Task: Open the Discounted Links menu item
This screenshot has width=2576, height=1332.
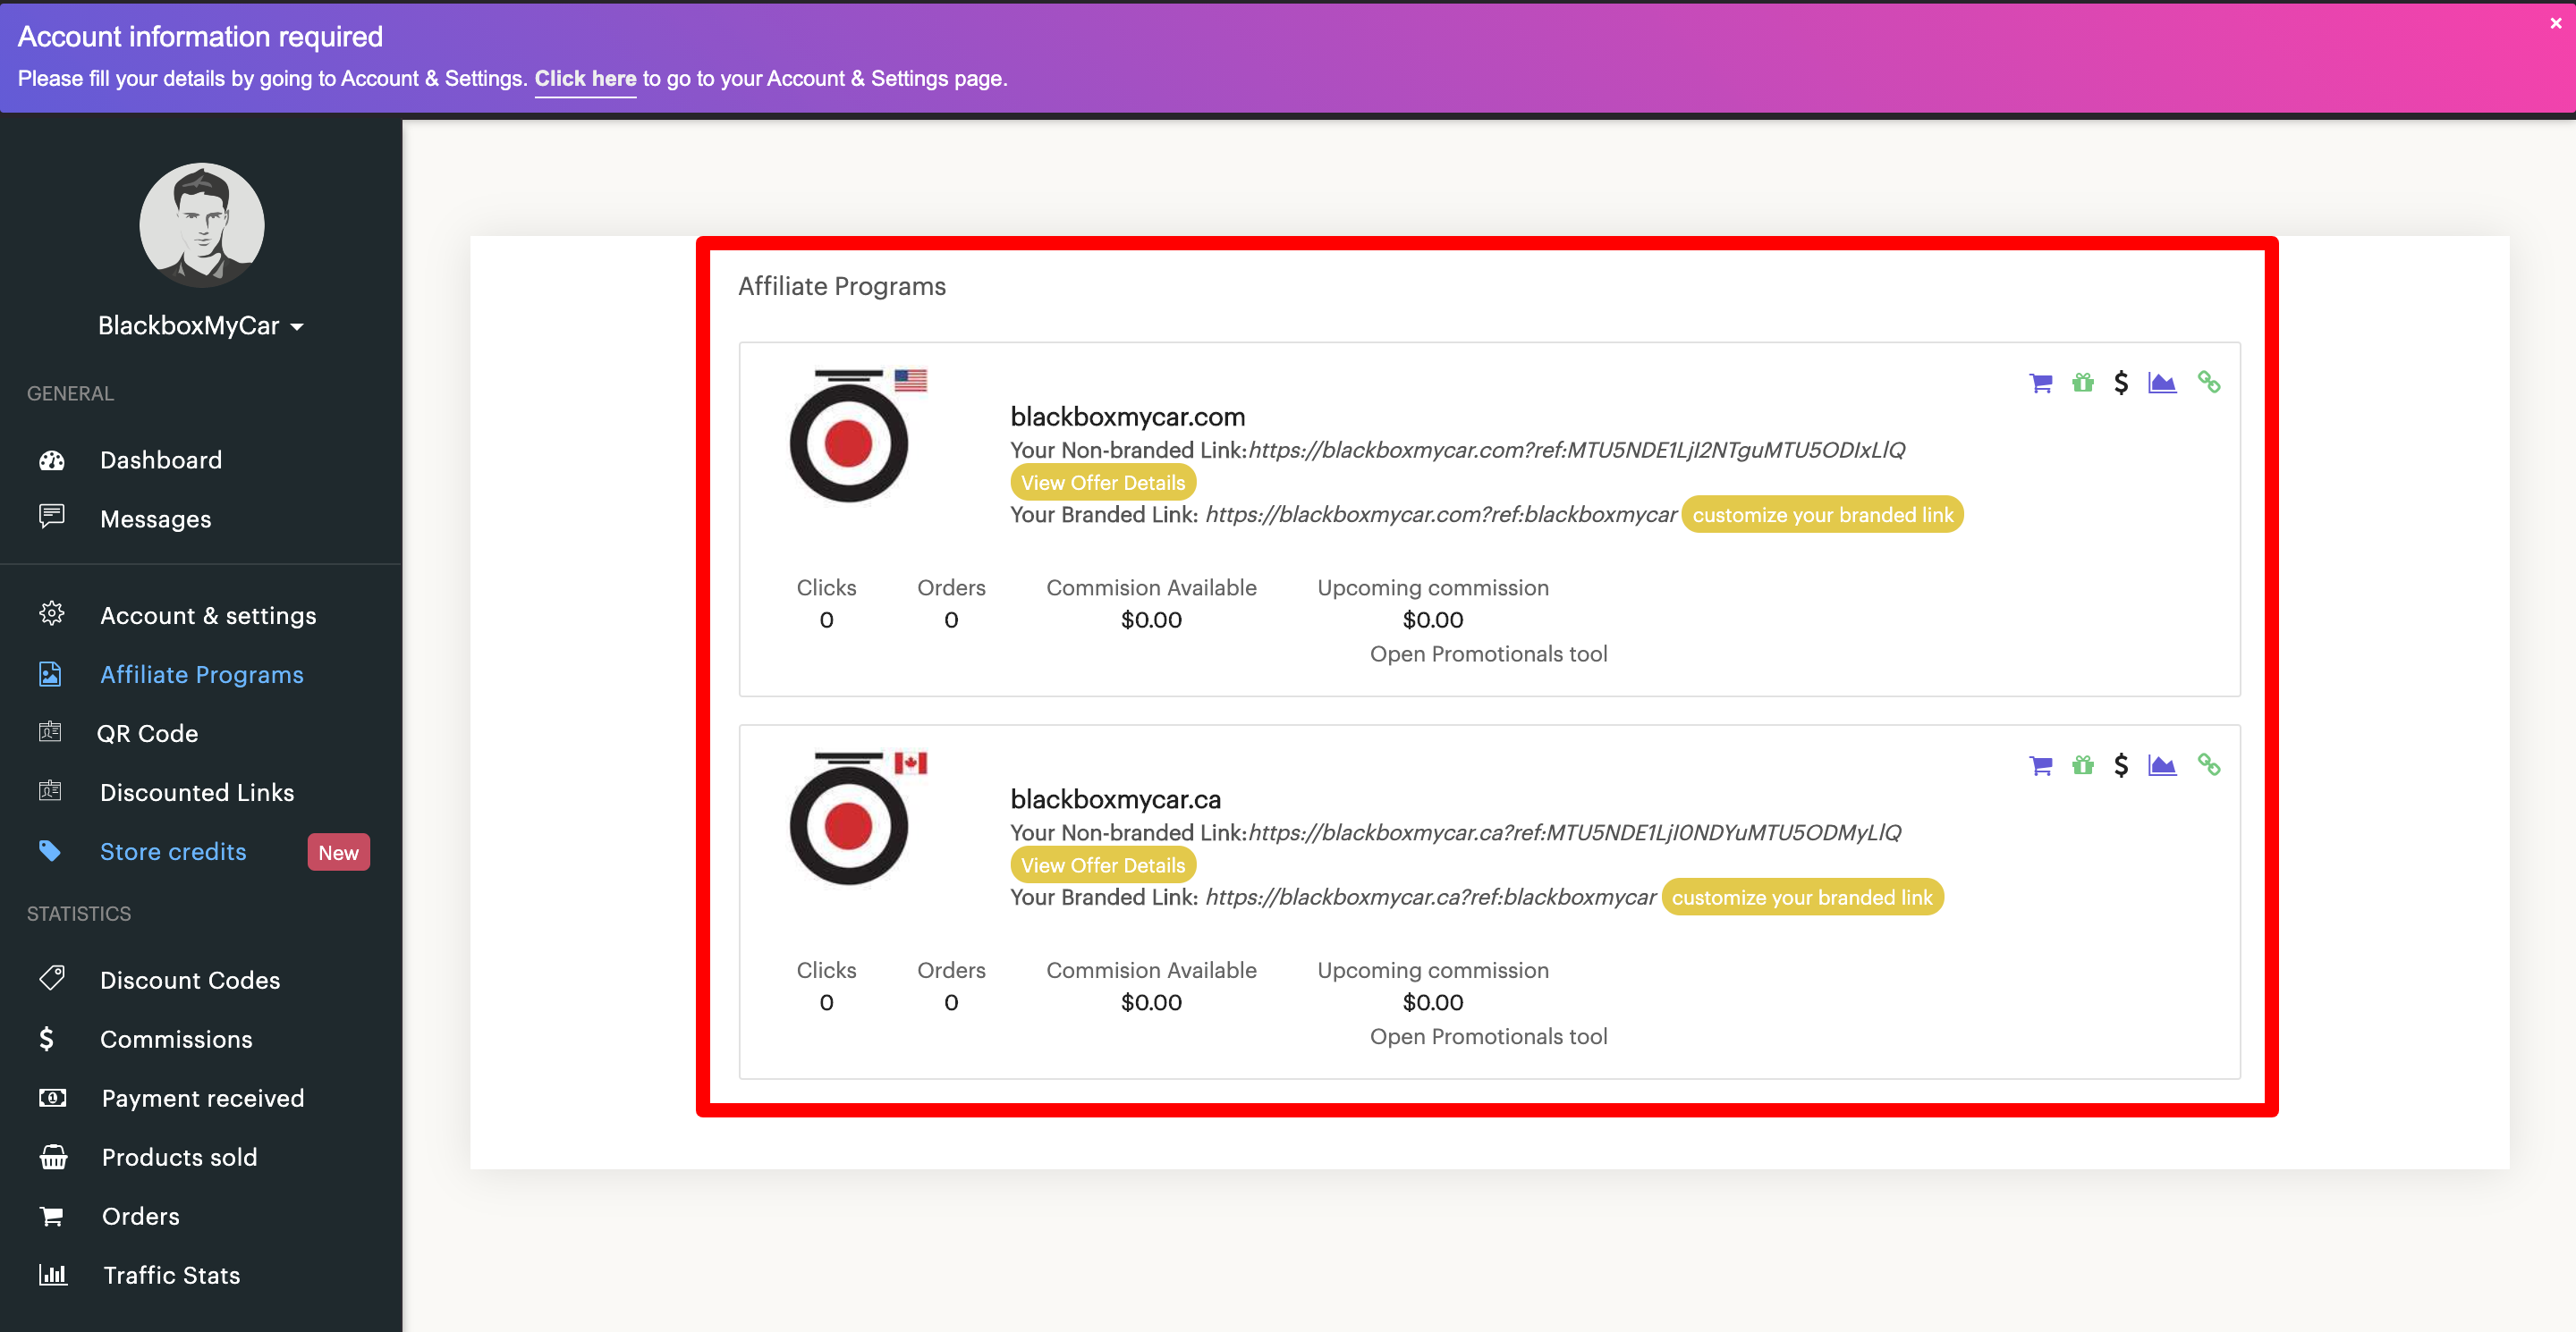Action: pos(197,792)
